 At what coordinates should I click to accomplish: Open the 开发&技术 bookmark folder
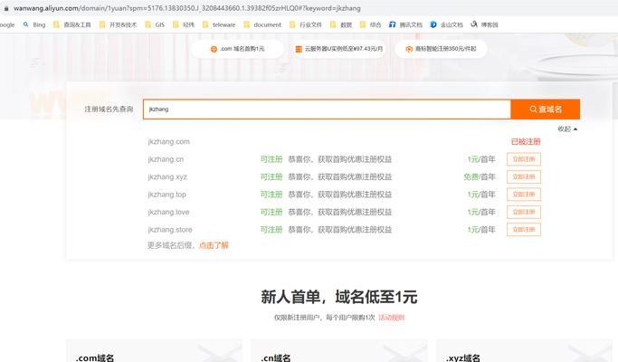[x=118, y=24]
